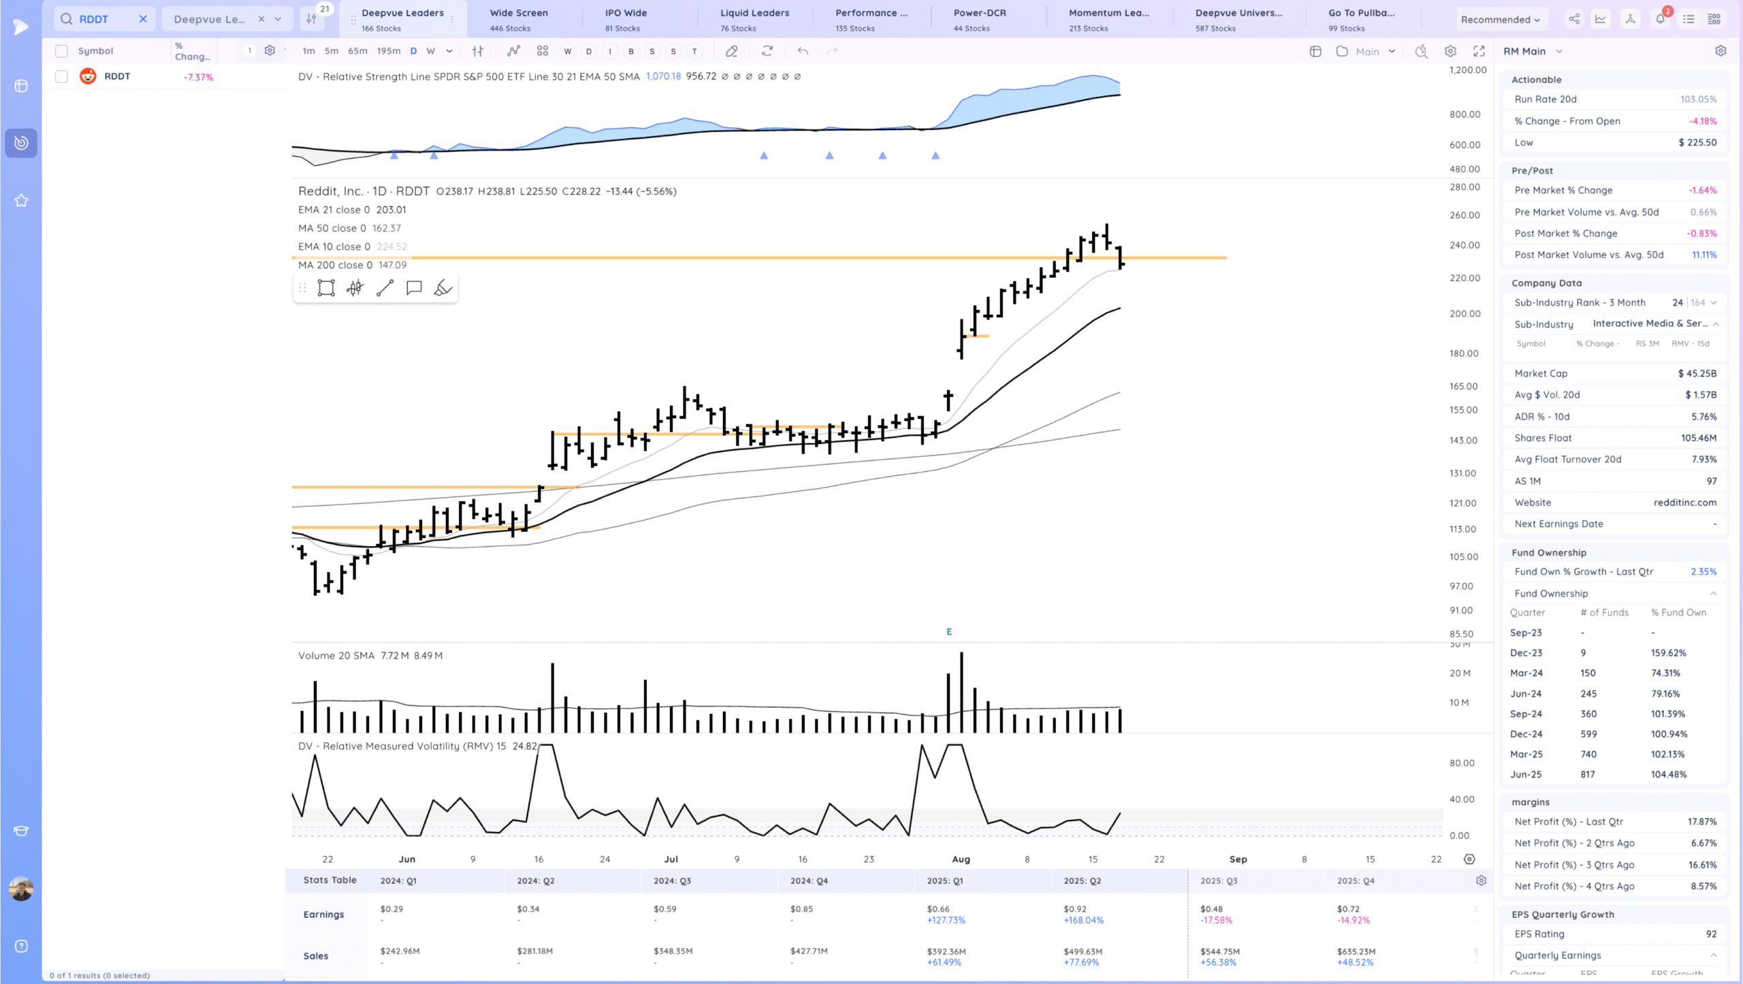Open RM Main panel settings gear
The image size is (1743, 984).
(1721, 51)
